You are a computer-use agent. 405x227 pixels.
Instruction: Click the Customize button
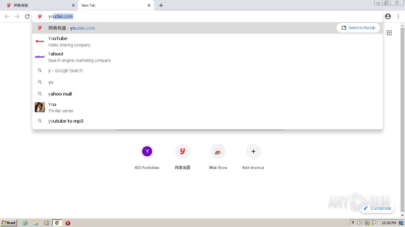point(377,208)
